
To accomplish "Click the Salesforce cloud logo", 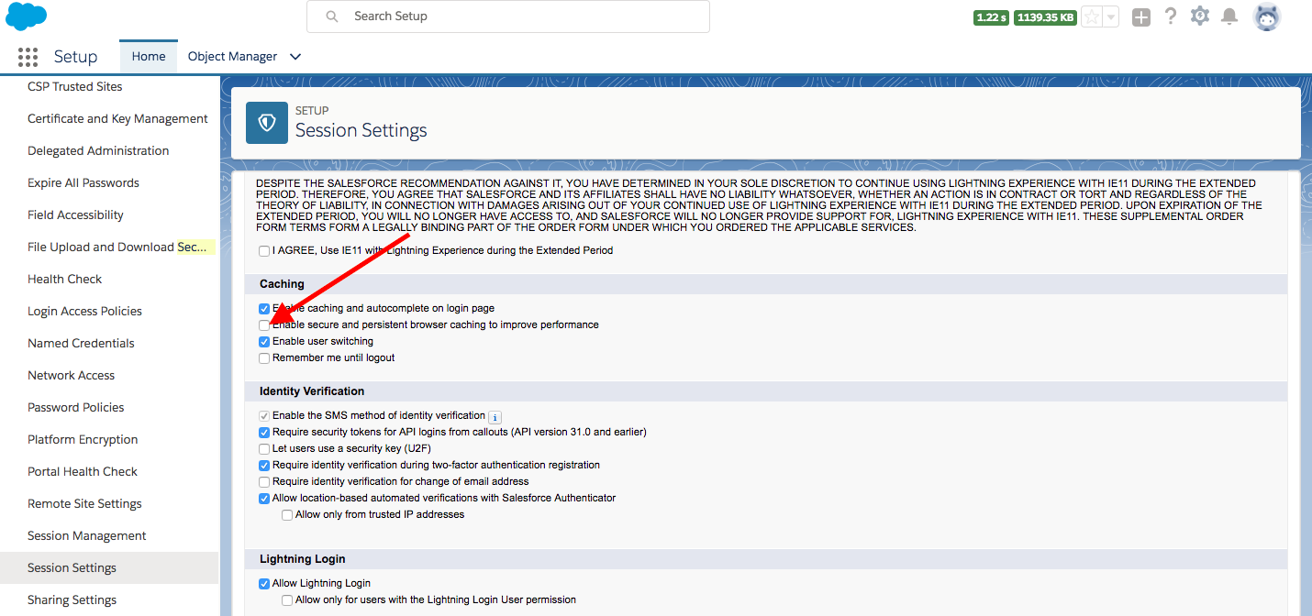I will (26, 16).
